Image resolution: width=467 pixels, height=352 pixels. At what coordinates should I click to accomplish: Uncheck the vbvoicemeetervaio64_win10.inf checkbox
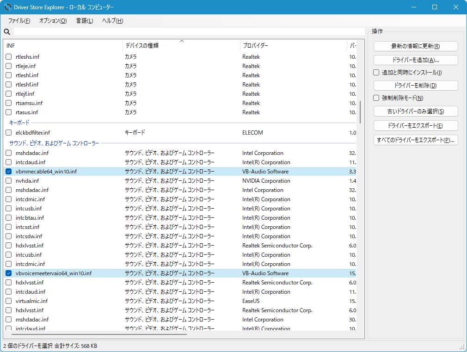click(x=9, y=273)
